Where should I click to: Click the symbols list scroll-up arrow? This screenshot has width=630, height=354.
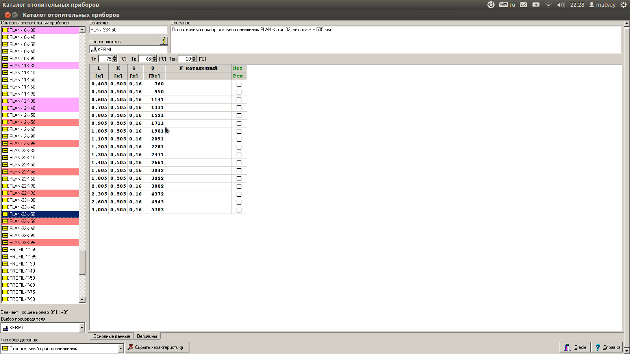(x=82, y=30)
